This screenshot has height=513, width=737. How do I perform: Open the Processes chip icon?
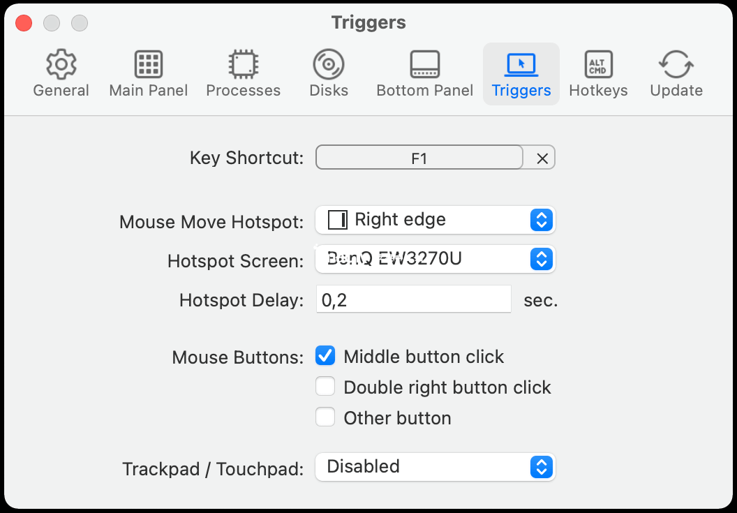(x=243, y=64)
